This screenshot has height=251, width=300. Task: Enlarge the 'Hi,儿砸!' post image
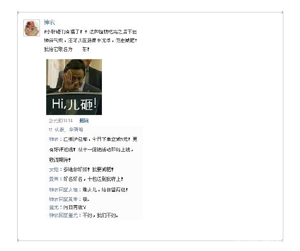tap(74, 87)
